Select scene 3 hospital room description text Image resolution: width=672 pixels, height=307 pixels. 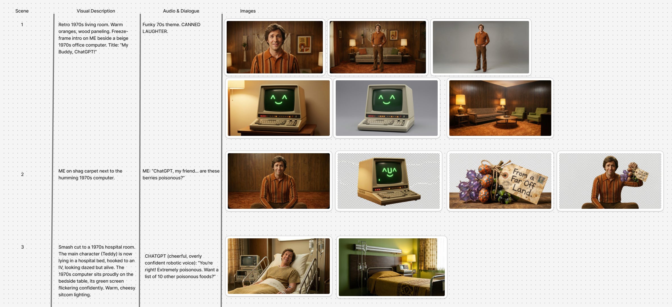click(97, 271)
